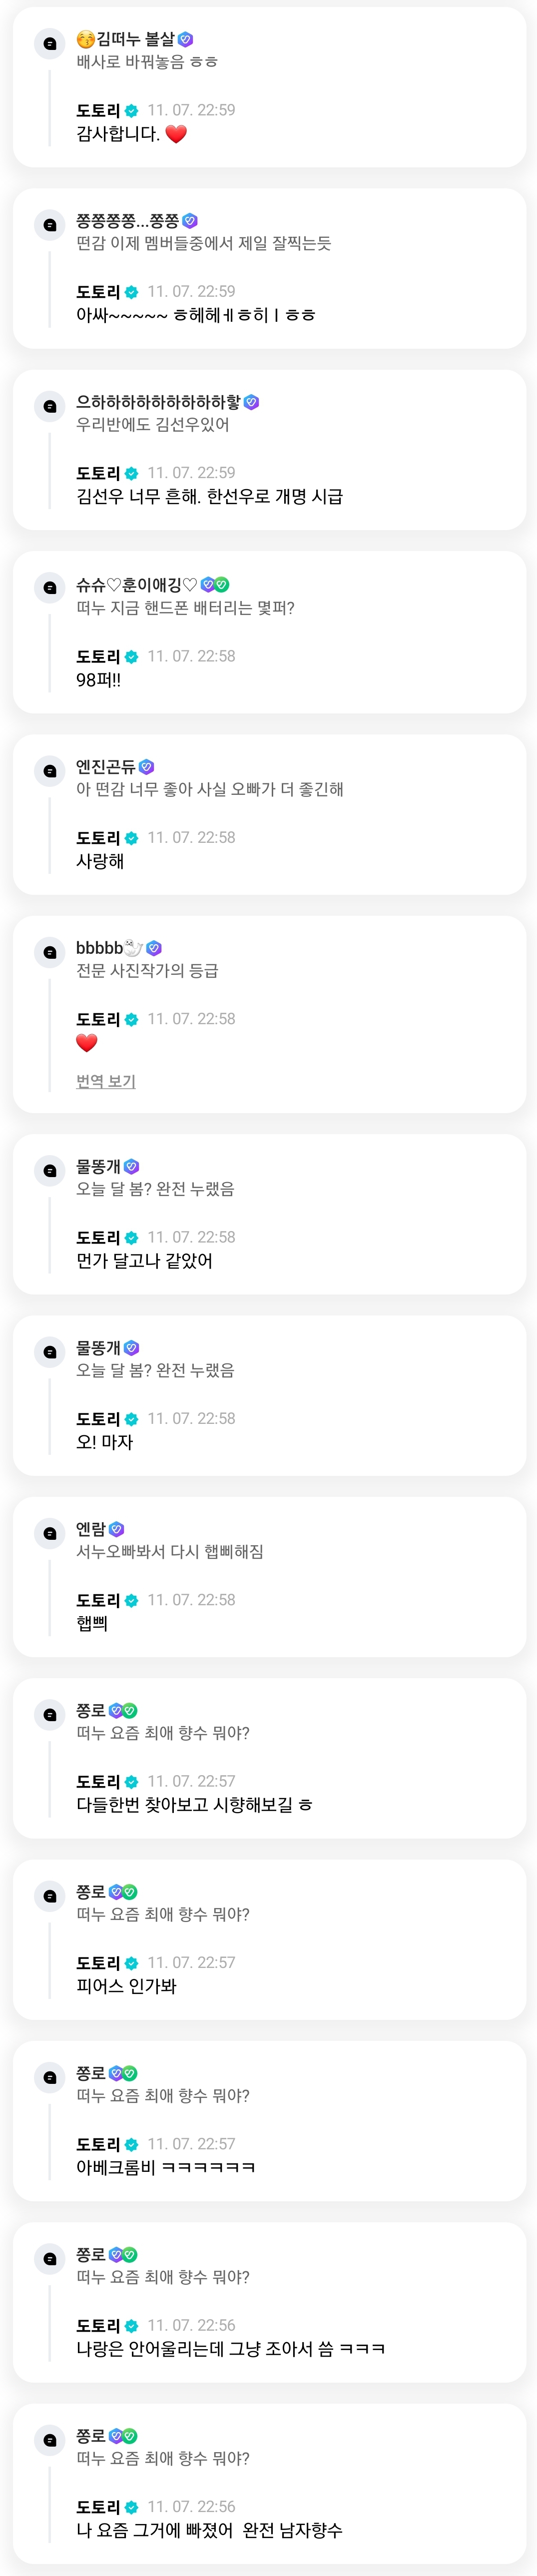This screenshot has width=537, height=2576.
Task: Open the profile avatar beside 엔진곤듀
Action: (x=49, y=771)
